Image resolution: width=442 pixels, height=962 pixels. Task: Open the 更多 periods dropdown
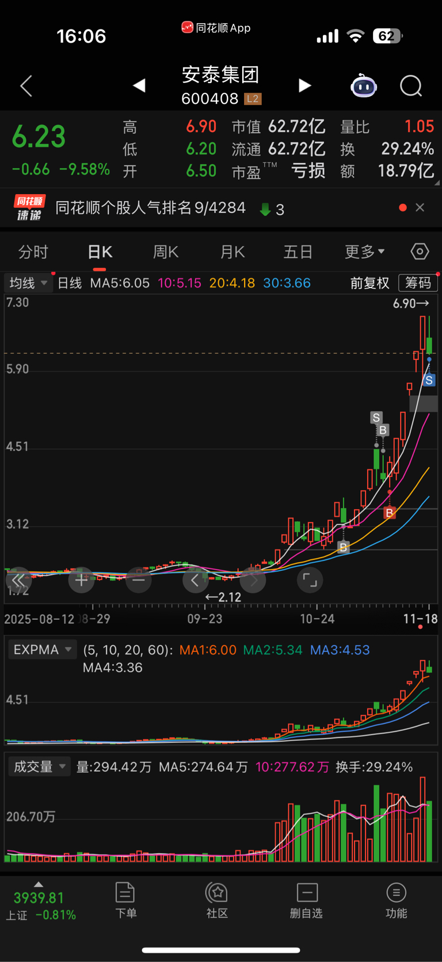(x=364, y=252)
